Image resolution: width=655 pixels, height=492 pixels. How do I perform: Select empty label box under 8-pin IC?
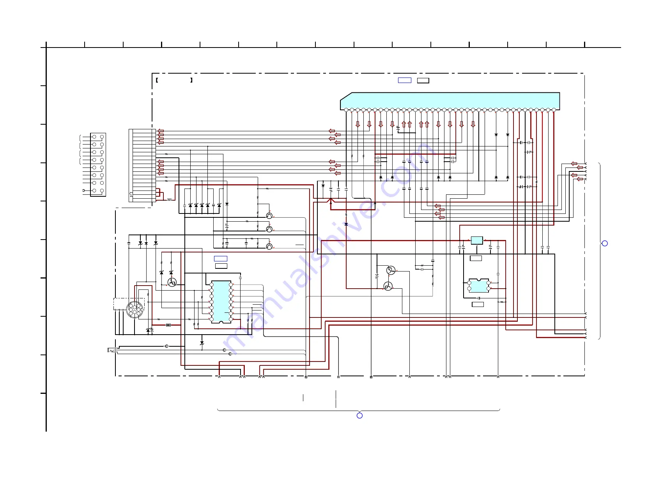[478, 304]
